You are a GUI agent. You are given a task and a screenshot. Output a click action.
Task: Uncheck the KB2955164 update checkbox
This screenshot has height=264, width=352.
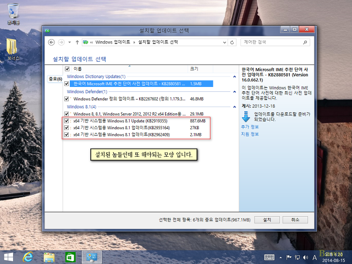click(67, 128)
